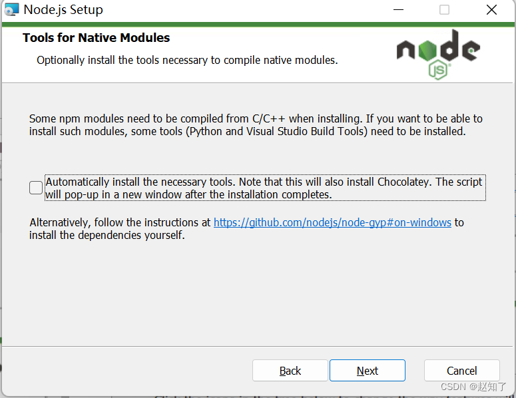Click the 'Alternatively, follow the instructions' text
The width and height of the screenshot is (516, 398).
click(x=120, y=222)
